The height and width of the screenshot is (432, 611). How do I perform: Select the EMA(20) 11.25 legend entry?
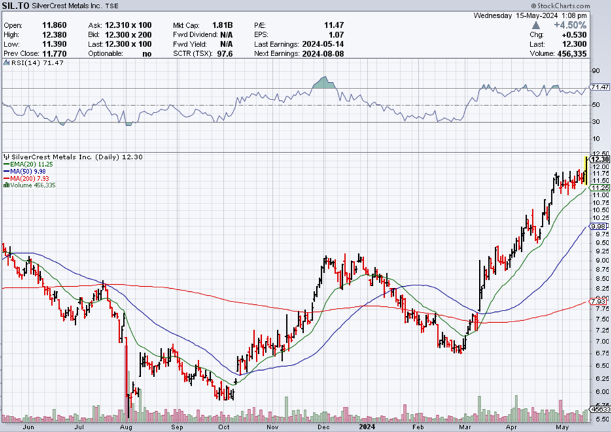32,164
